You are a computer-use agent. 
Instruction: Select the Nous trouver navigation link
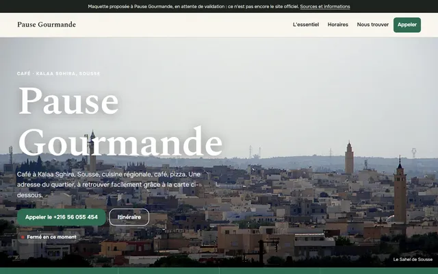tap(372, 25)
